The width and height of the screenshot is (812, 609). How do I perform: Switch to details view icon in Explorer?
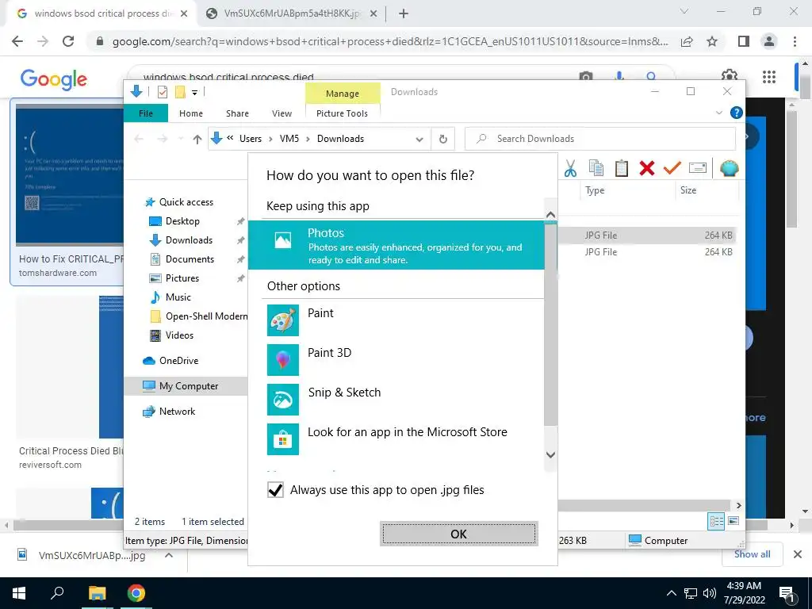pos(716,521)
